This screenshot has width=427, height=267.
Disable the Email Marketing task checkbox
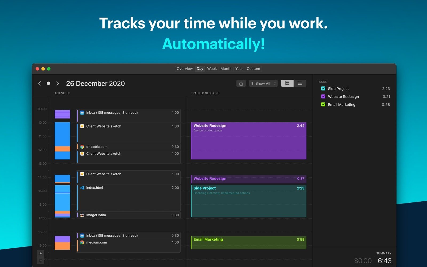(x=323, y=105)
